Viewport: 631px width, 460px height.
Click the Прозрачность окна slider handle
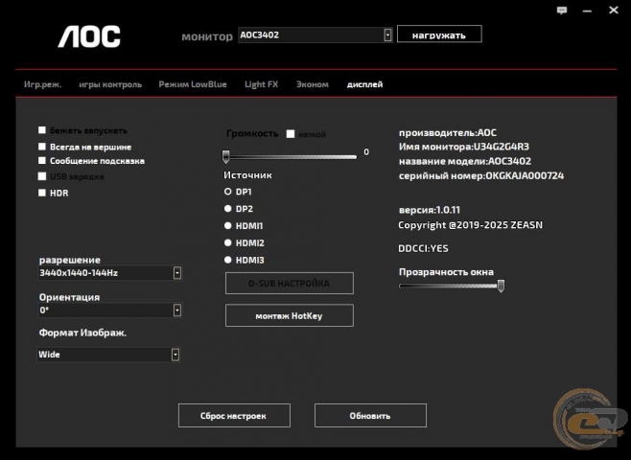click(501, 286)
